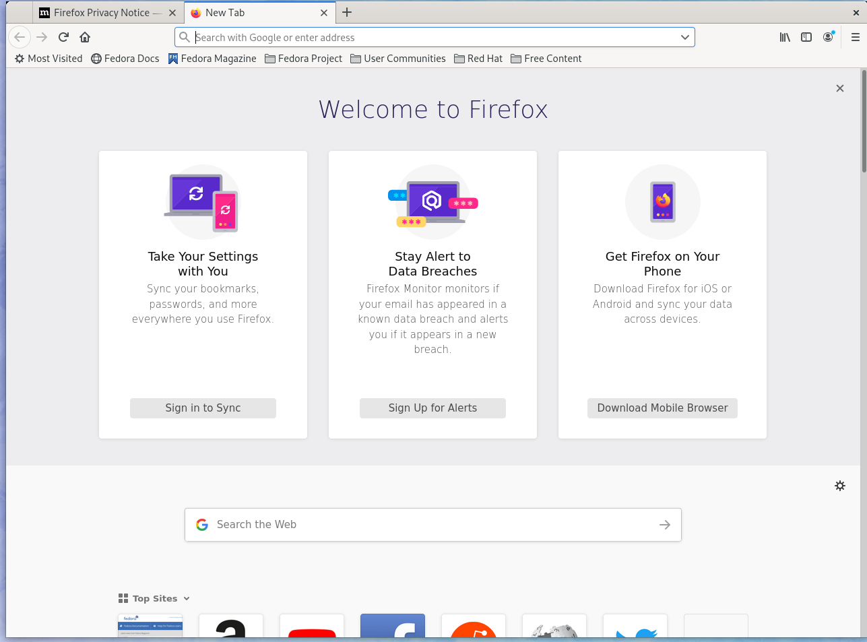The height and width of the screenshot is (642, 867).
Task: Open the Fedora Docs bookmark
Action: pyautogui.click(x=125, y=59)
